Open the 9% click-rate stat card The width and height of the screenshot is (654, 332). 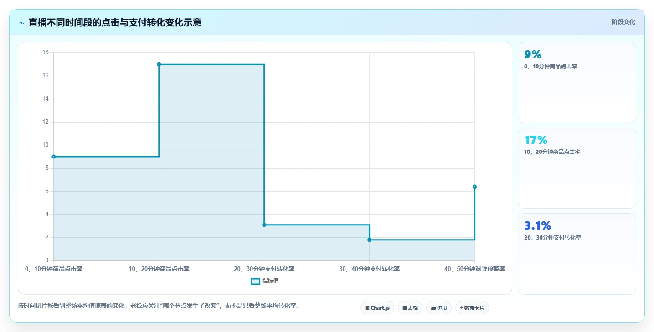577,82
